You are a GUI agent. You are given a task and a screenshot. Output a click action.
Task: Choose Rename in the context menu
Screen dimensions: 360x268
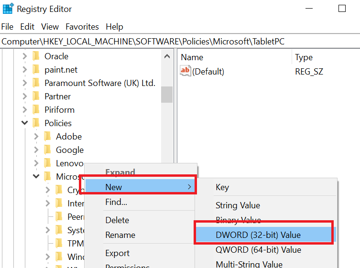coord(120,235)
